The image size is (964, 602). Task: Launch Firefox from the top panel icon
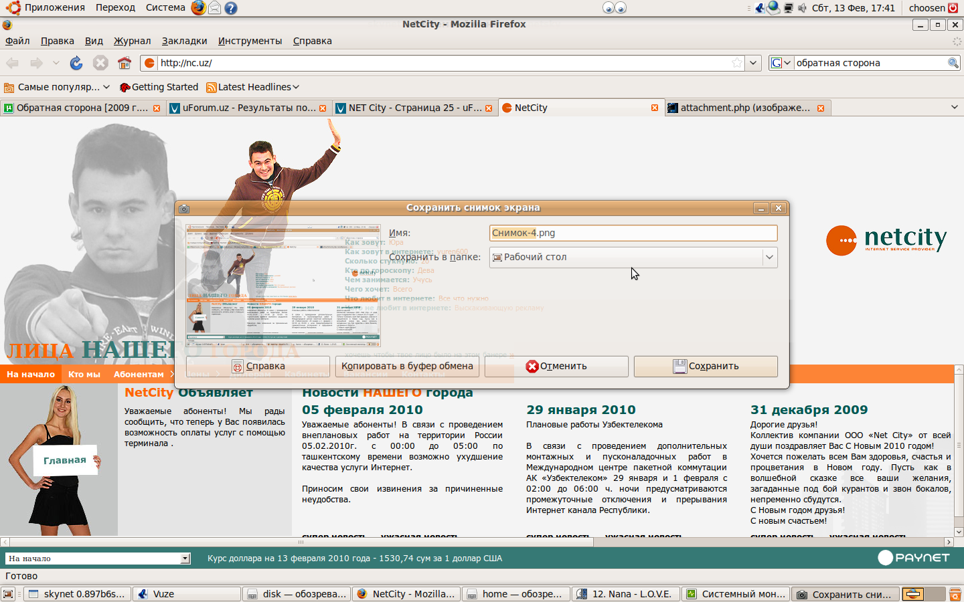[x=198, y=8]
